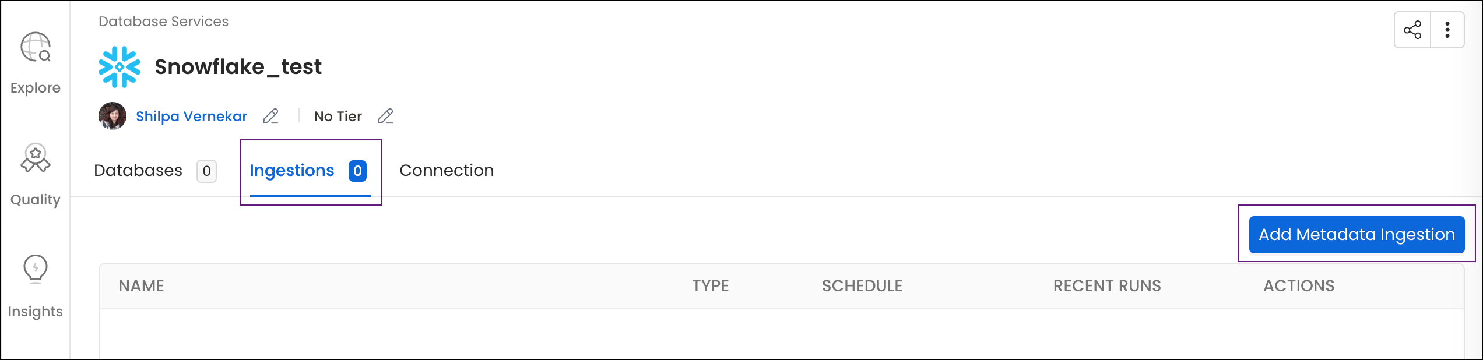The image size is (1483, 360).
Task: Click the RECENT RUNS column header
Action: [1106, 285]
